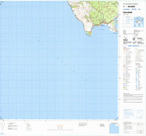Screen dimensions: 146x136
Task: Click the blue legend header bar "MAJENE LEMBAR 2012-14"
Action: click(x=134, y=46)
